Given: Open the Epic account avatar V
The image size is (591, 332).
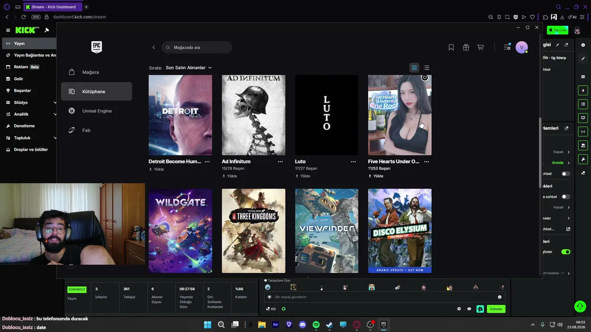Looking at the screenshot, I should click(x=522, y=47).
